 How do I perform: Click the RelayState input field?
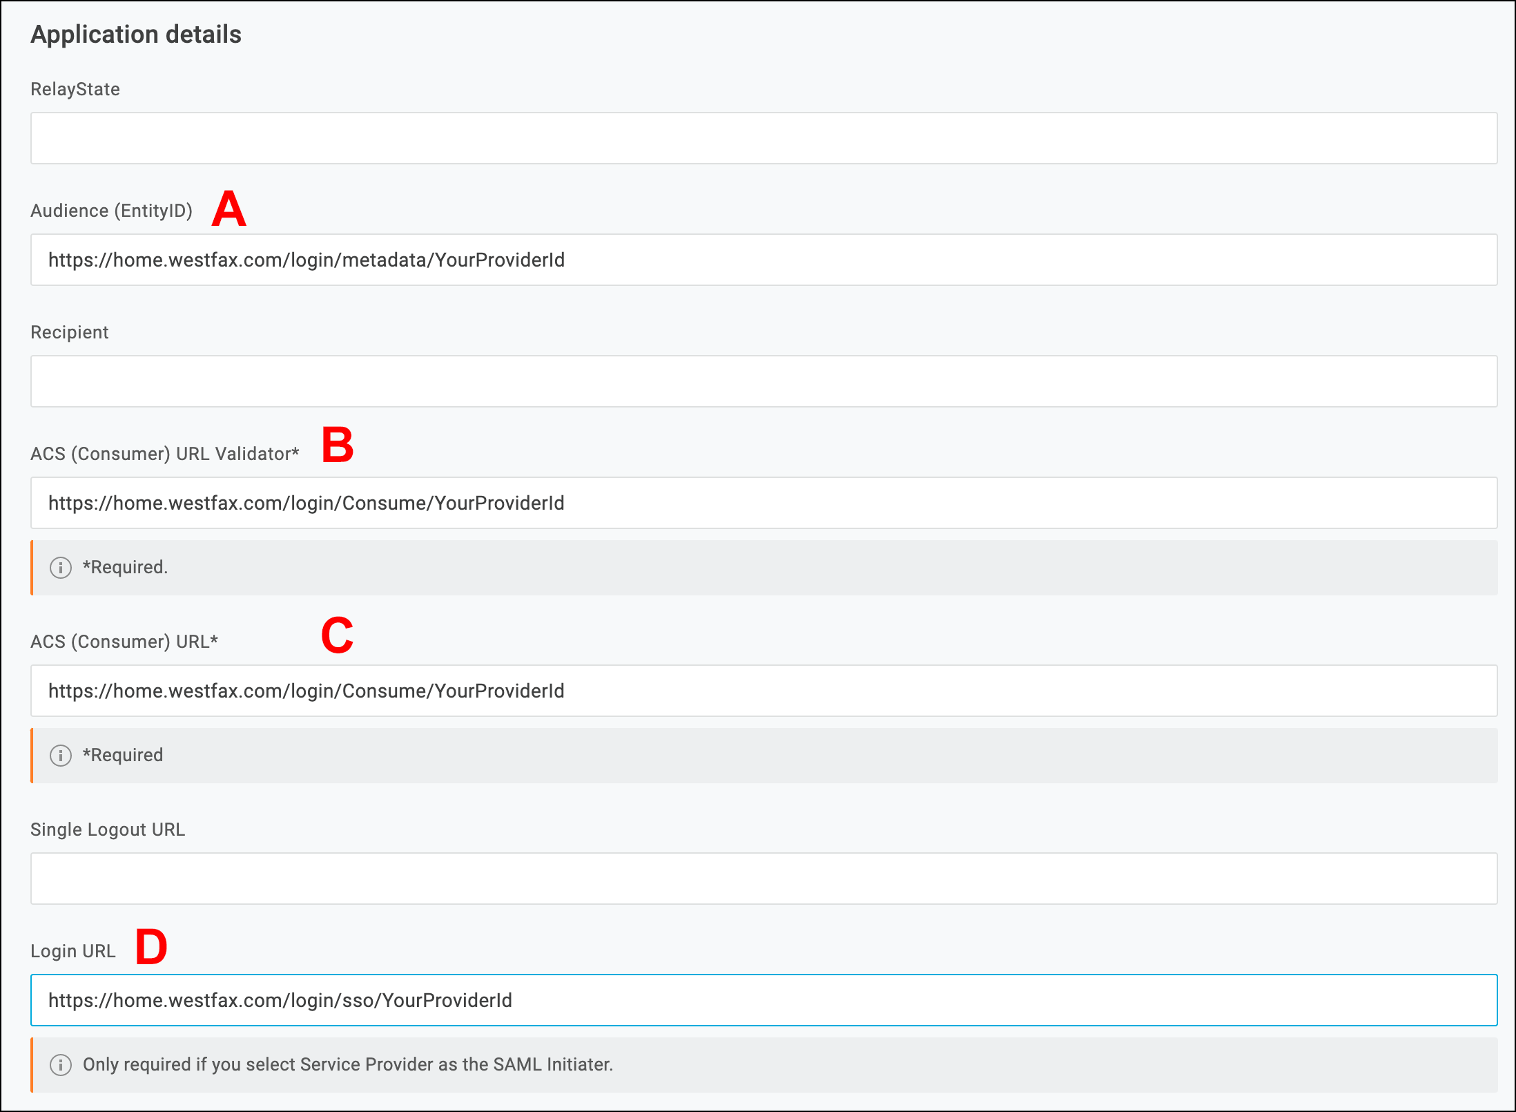(x=763, y=138)
